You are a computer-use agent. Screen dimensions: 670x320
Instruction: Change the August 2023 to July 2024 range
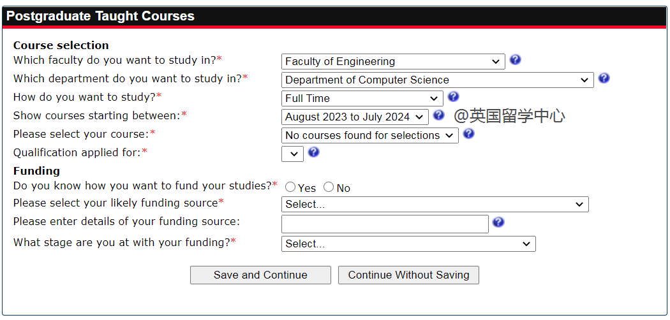click(355, 117)
